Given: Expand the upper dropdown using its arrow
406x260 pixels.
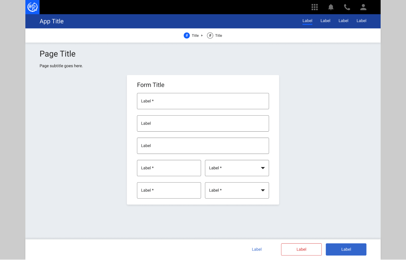Looking at the screenshot, I should click(263, 168).
